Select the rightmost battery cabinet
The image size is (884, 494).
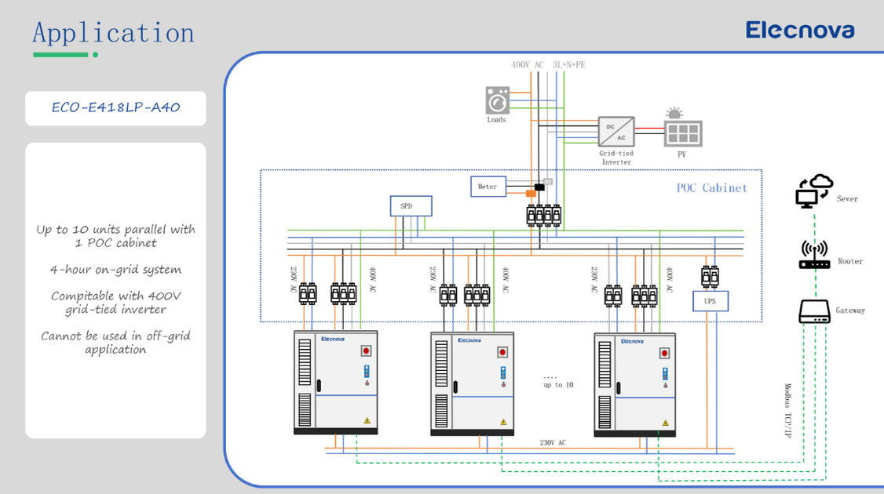635,383
